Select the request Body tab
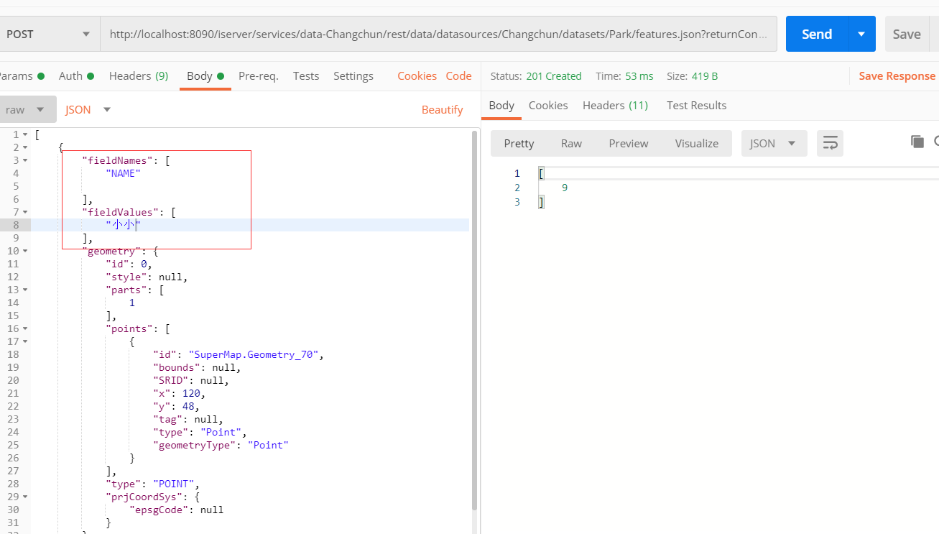The width and height of the screenshot is (939, 534). (x=205, y=75)
